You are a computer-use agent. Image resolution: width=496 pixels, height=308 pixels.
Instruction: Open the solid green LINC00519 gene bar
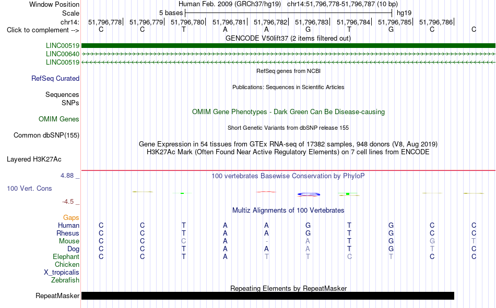(x=288, y=45)
